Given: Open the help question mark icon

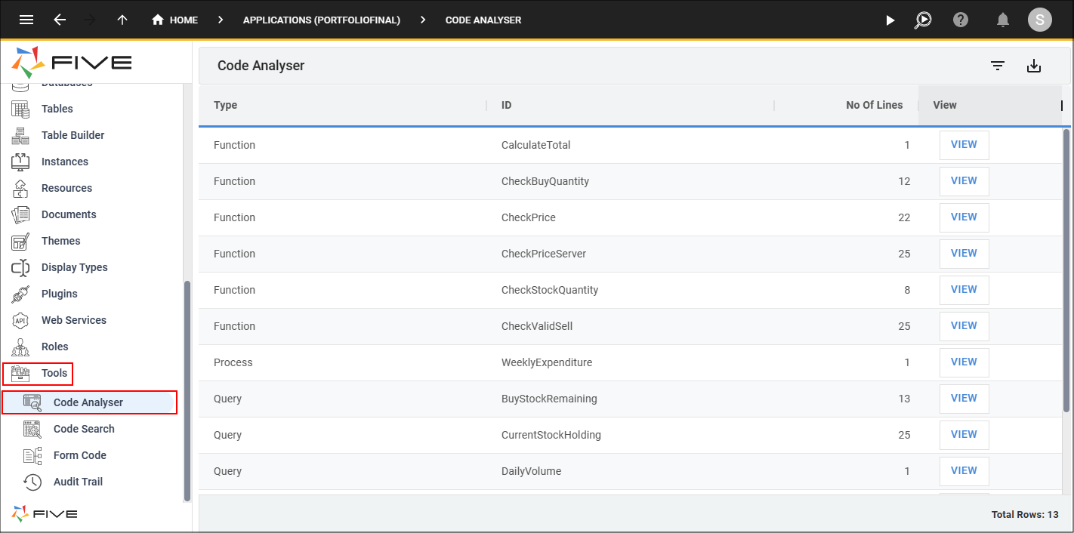Looking at the screenshot, I should coord(961,20).
